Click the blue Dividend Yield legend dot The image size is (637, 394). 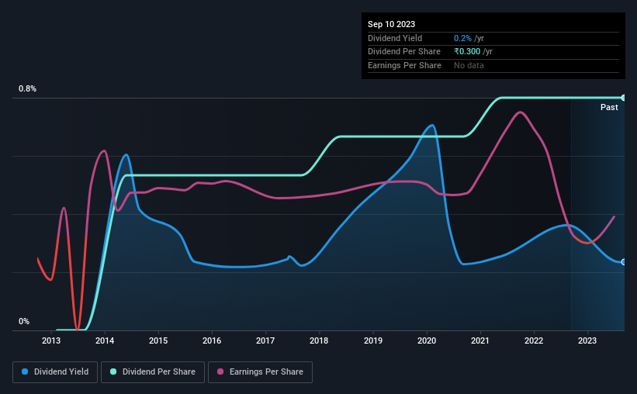25,372
